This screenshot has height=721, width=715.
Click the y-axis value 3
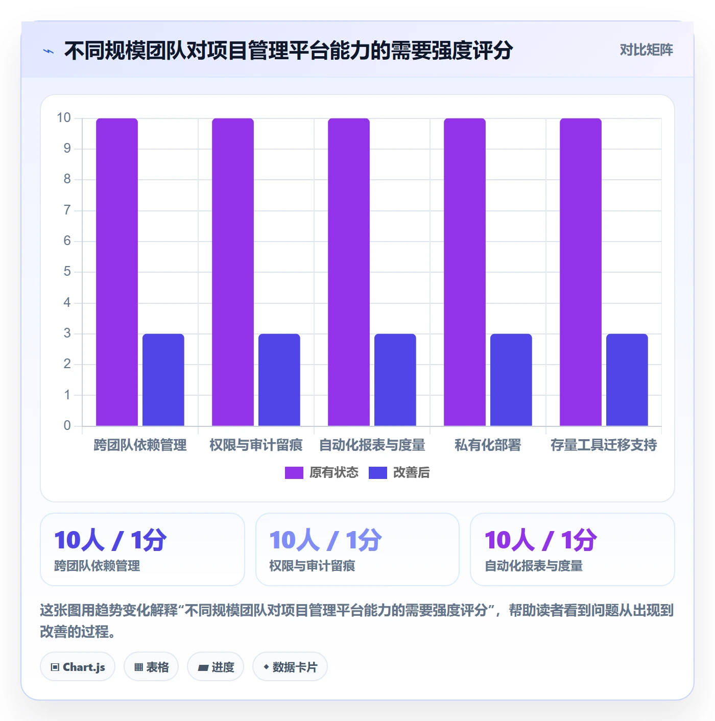pos(67,333)
